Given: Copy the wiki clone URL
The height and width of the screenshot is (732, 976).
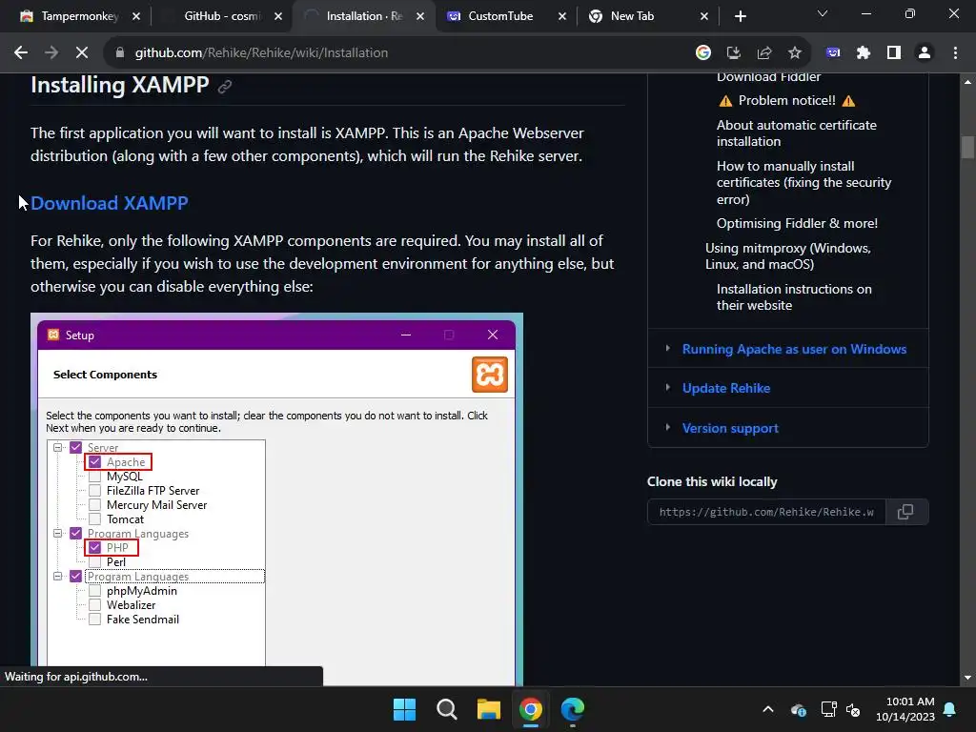Looking at the screenshot, I should coord(905,512).
